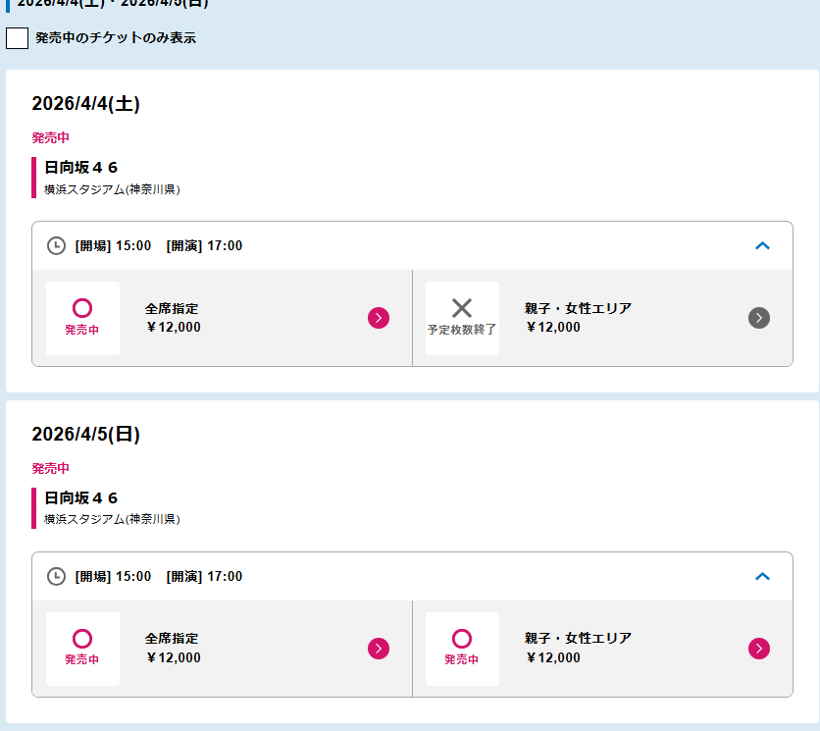
Task: Collapse the April 5 showtime chevron
Action: pyautogui.click(x=762, y=576)
